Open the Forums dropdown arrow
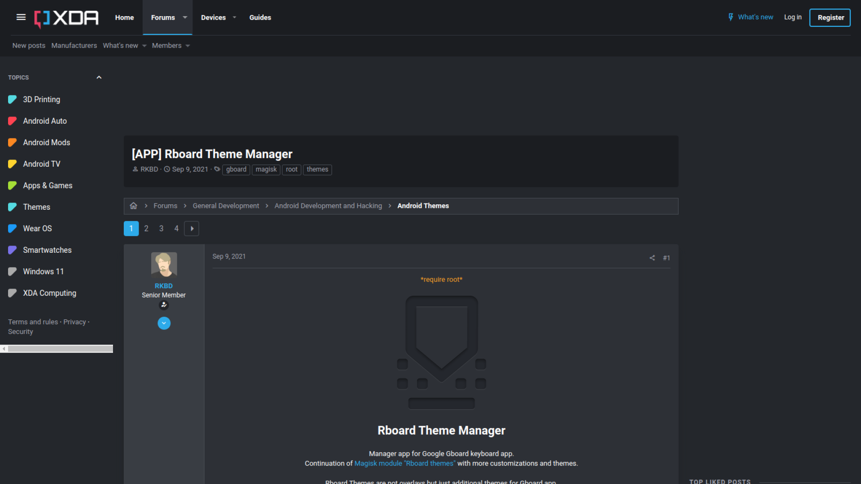 click(x=185, y=17)
